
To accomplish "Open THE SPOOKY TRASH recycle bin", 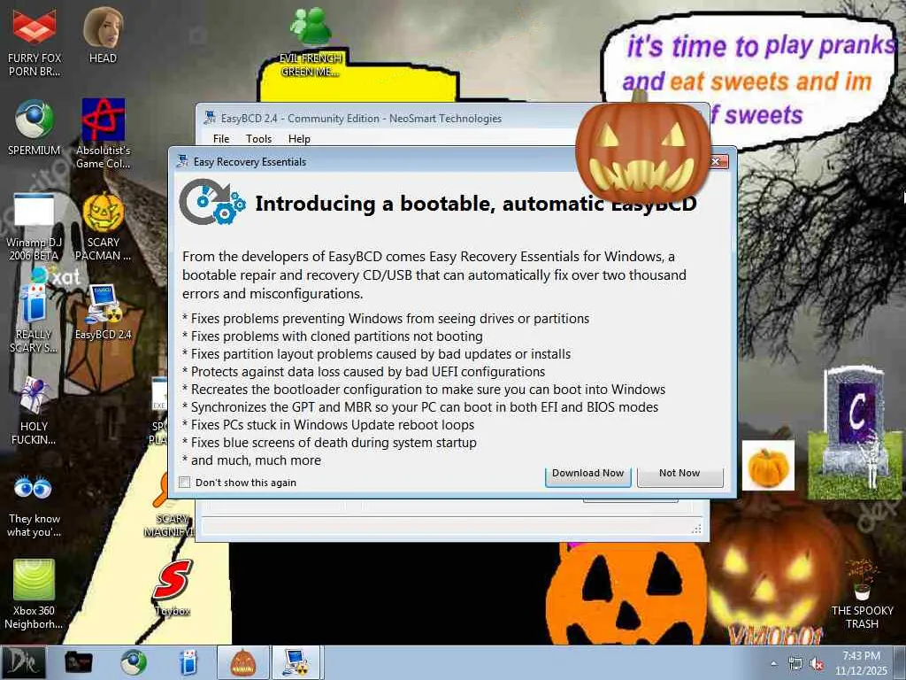I will [862, 594].
